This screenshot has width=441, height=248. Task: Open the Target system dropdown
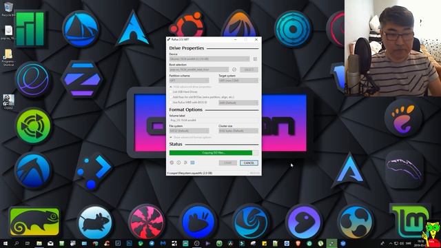pyautogui.click(x=238, y=81)
